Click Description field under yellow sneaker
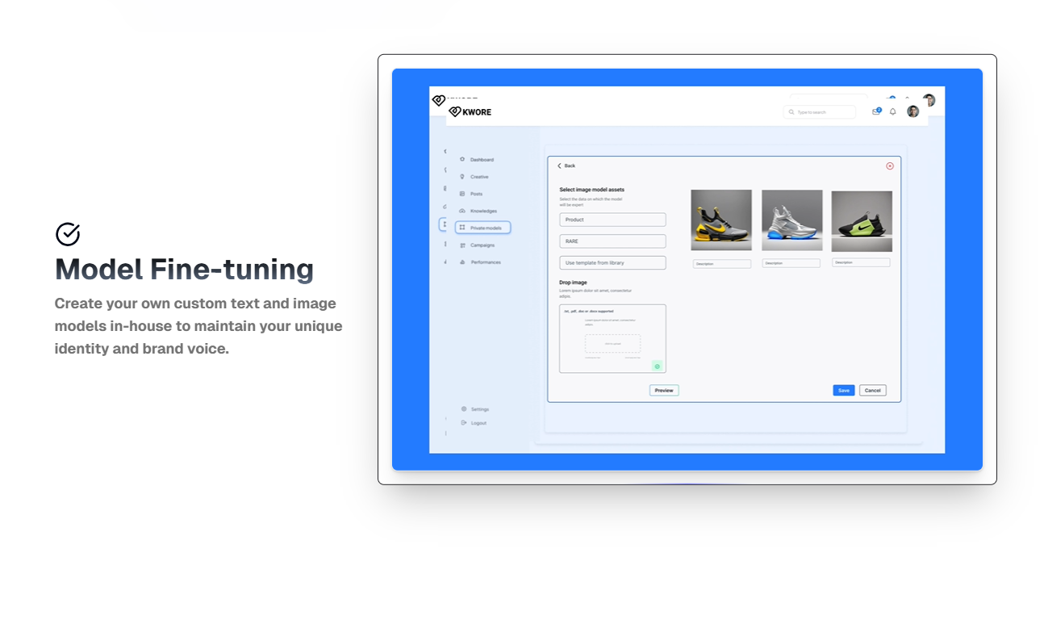 click(x=721, y=263)
